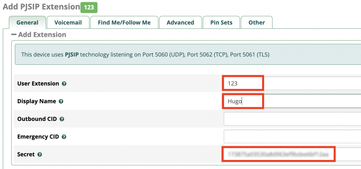Click help icon beside Secret label
The width and height of the screenshot is (361, 169).
39,154
